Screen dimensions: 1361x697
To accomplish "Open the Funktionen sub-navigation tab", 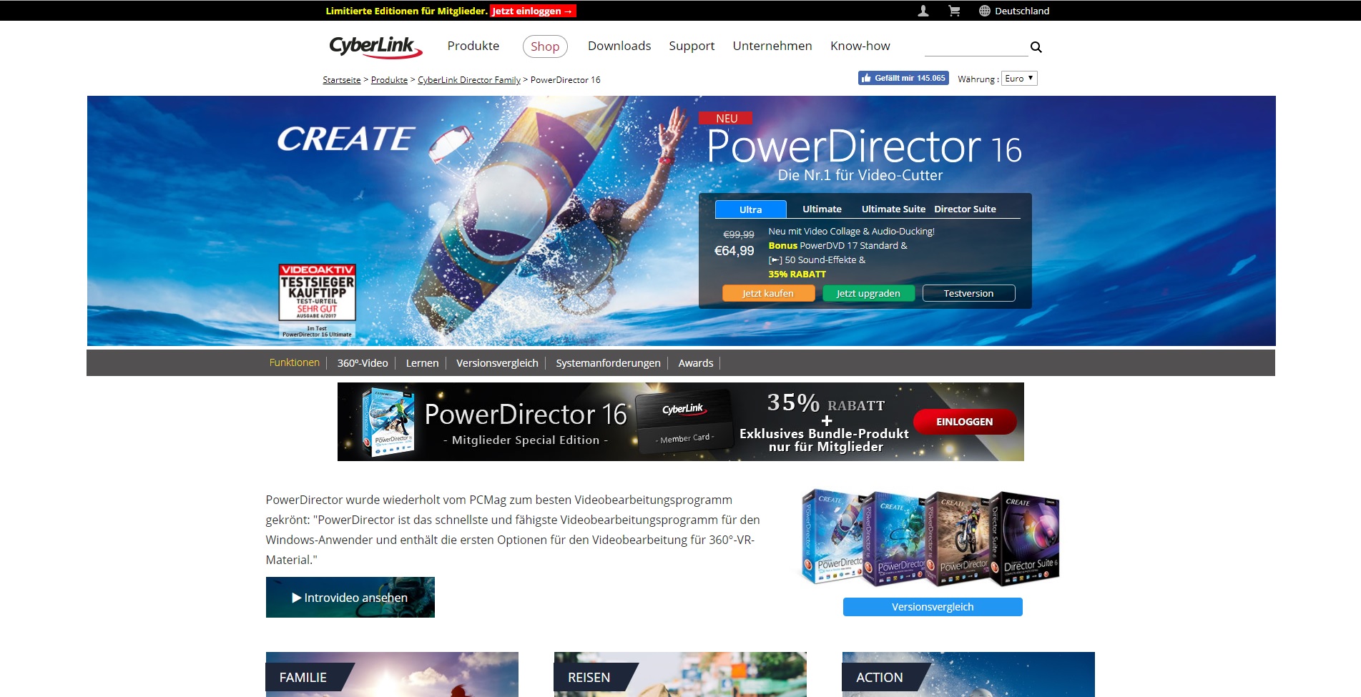I will click(295, 362).
